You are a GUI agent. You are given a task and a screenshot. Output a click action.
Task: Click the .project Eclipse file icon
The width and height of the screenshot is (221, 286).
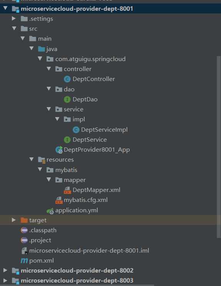[x=24, y=240]
